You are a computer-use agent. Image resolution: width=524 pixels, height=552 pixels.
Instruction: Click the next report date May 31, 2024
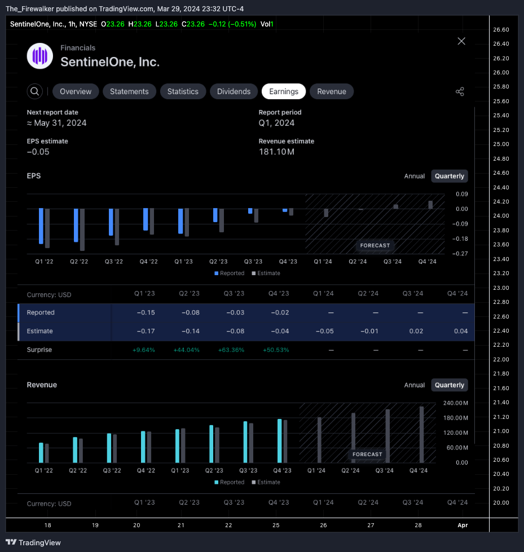tap(57, 123)
